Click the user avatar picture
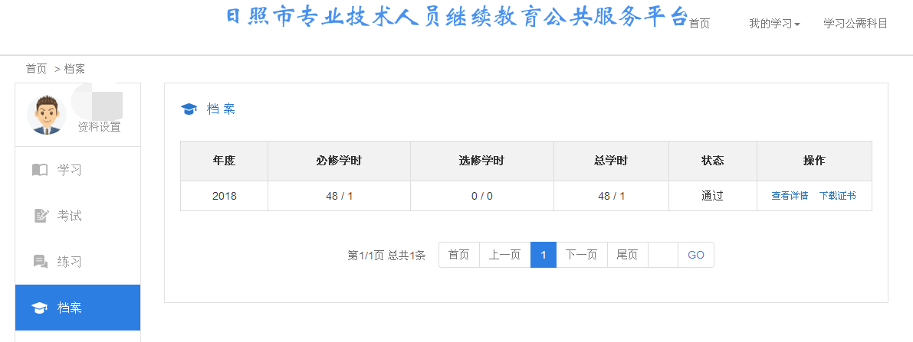The height and width of the screenshot is (342, 913). 46,115
